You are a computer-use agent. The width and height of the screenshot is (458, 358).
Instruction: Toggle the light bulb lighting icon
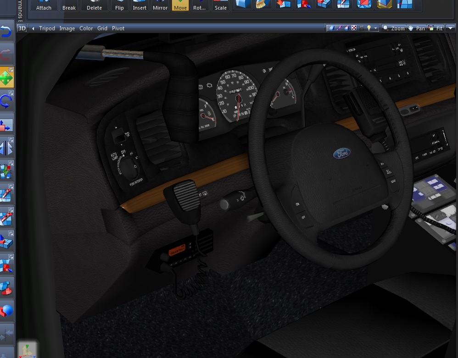pyautogui.click(x=368, y=28)
